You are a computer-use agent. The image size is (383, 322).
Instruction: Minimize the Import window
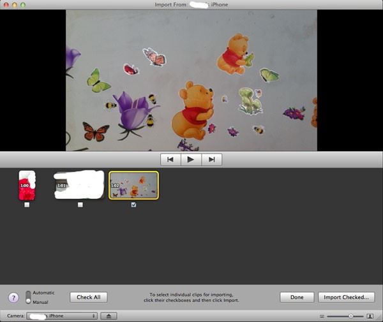click(15, 4)
